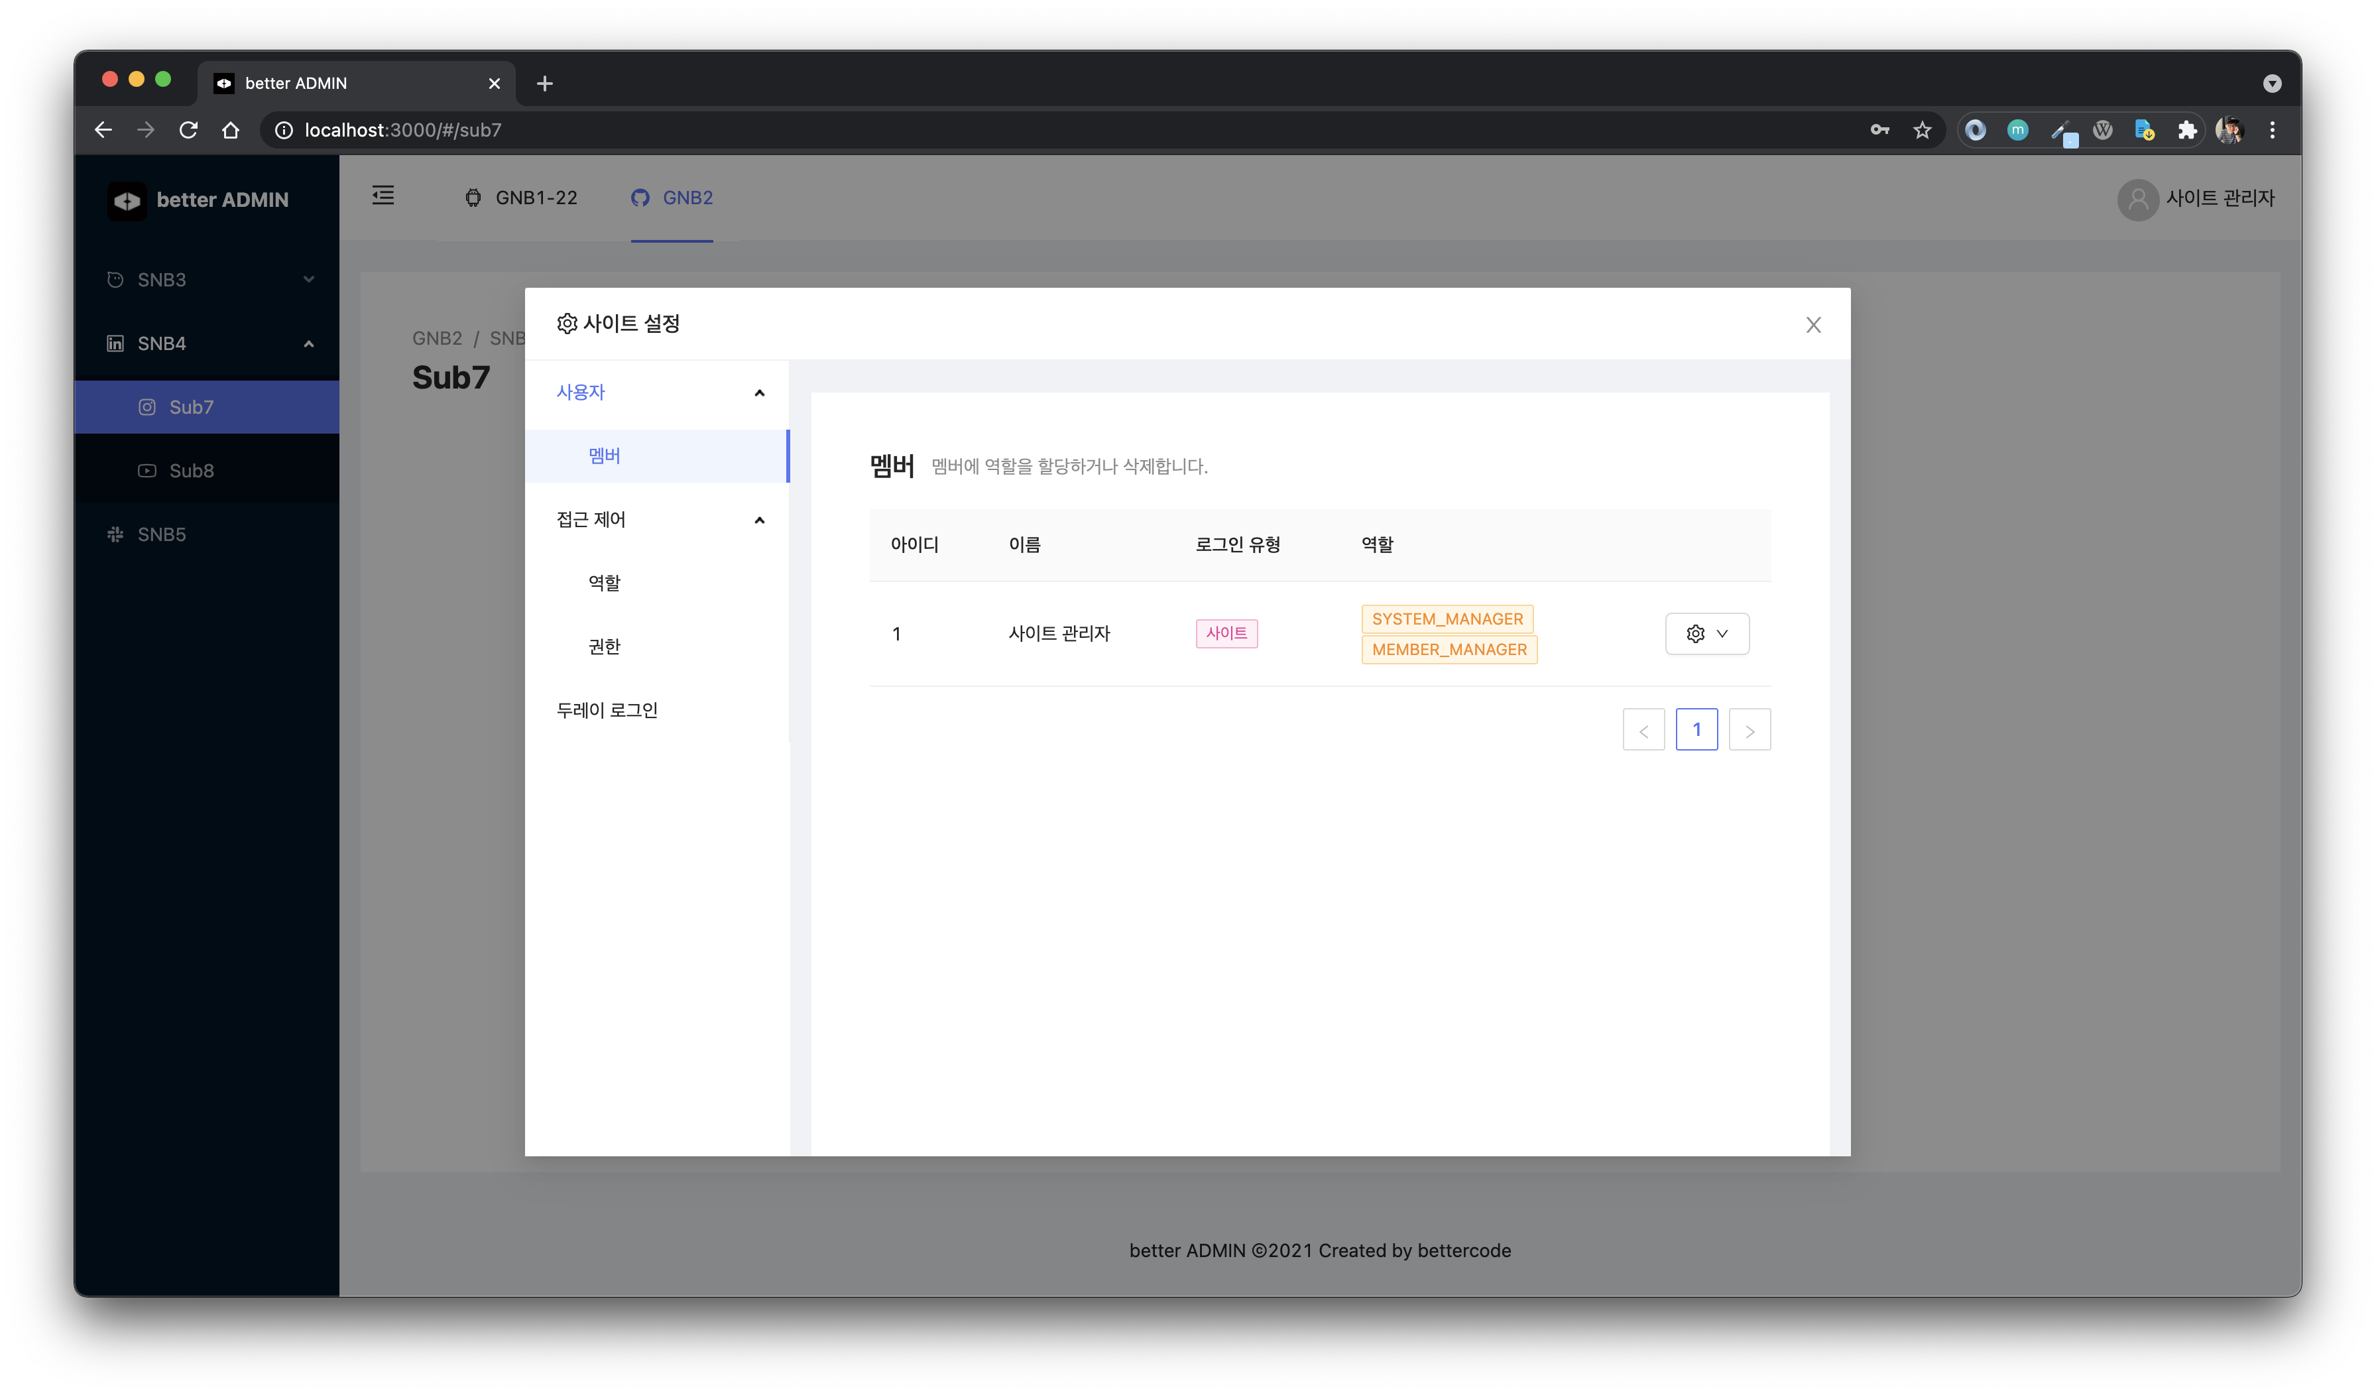Click the Android icon beside GNB1-22

click(x=473, y=198)
